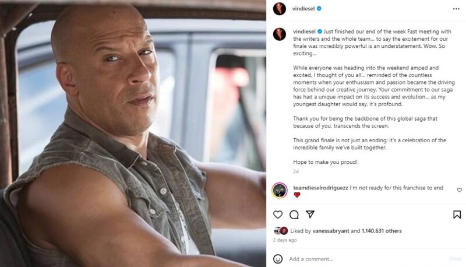Click the blue verified badge in header

pos(319,9)
